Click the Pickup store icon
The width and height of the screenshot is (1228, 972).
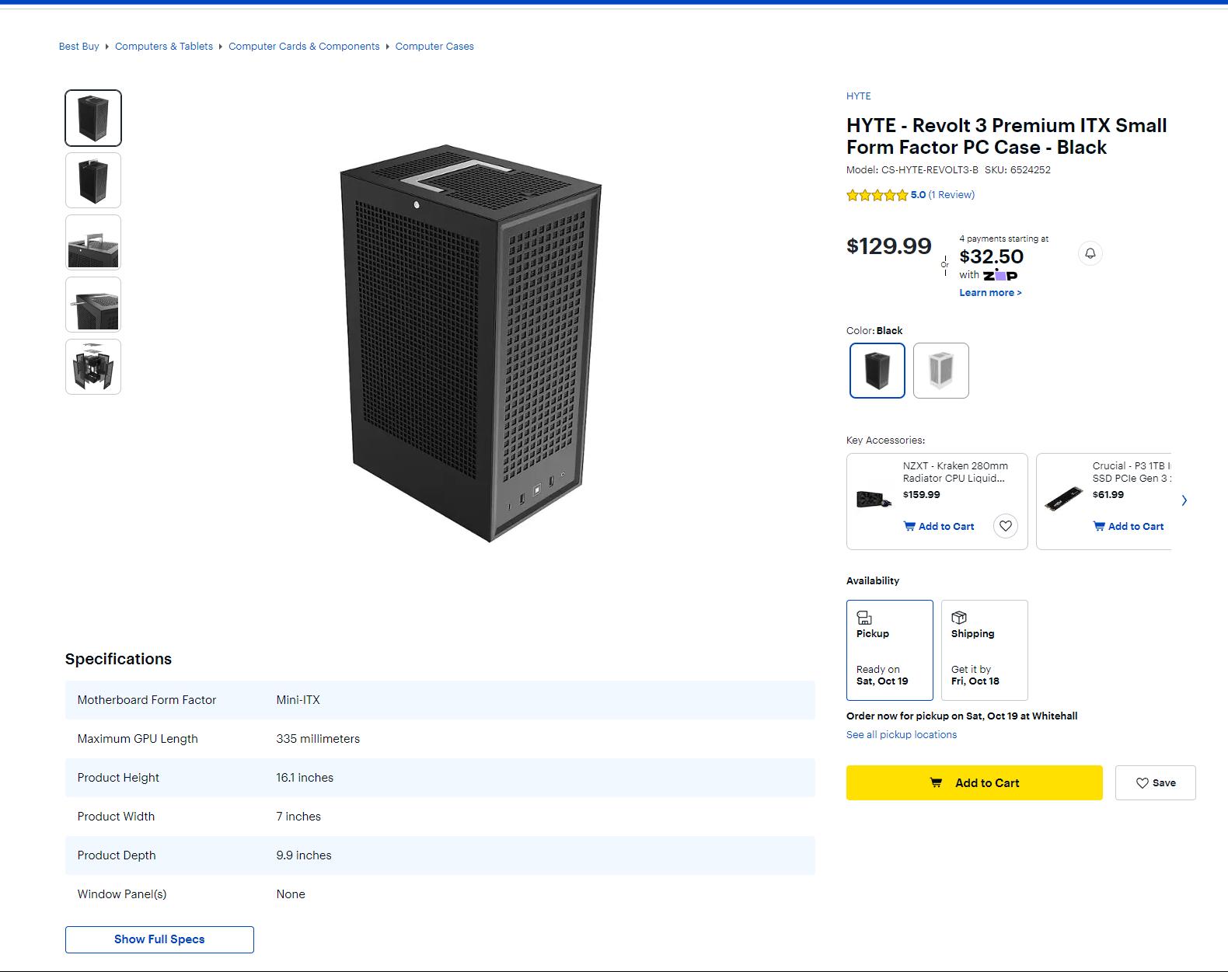coord(865,617)
